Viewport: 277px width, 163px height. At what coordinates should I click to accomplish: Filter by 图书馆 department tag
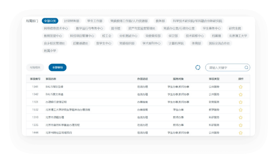point(116,28)
